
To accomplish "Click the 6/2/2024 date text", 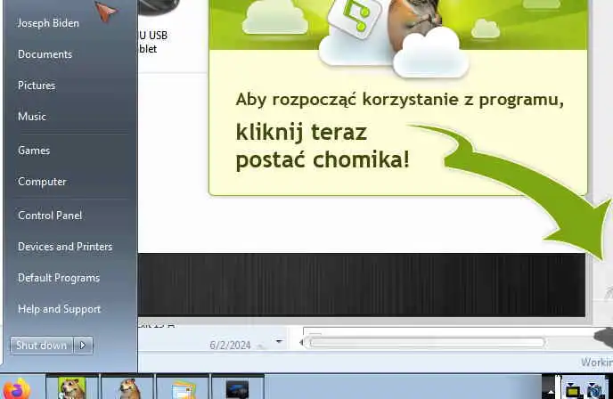I will coord(230,345).
